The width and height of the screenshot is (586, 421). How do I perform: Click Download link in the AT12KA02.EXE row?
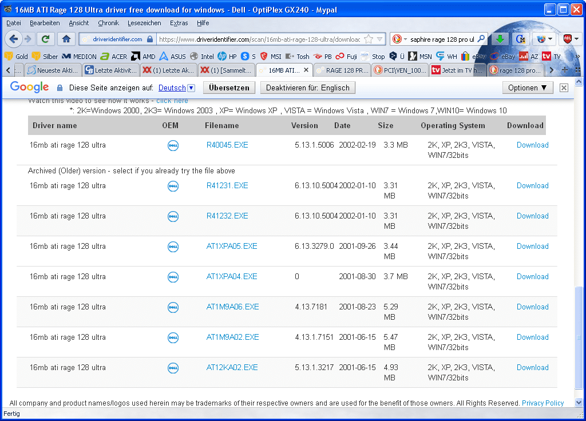tap(533, 368)
